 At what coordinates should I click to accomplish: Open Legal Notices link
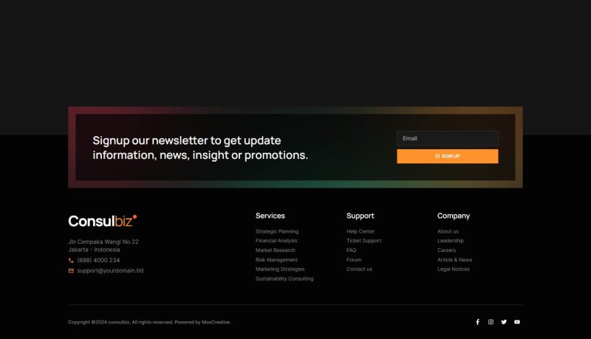pyautogui.click(x=453, y=270)
